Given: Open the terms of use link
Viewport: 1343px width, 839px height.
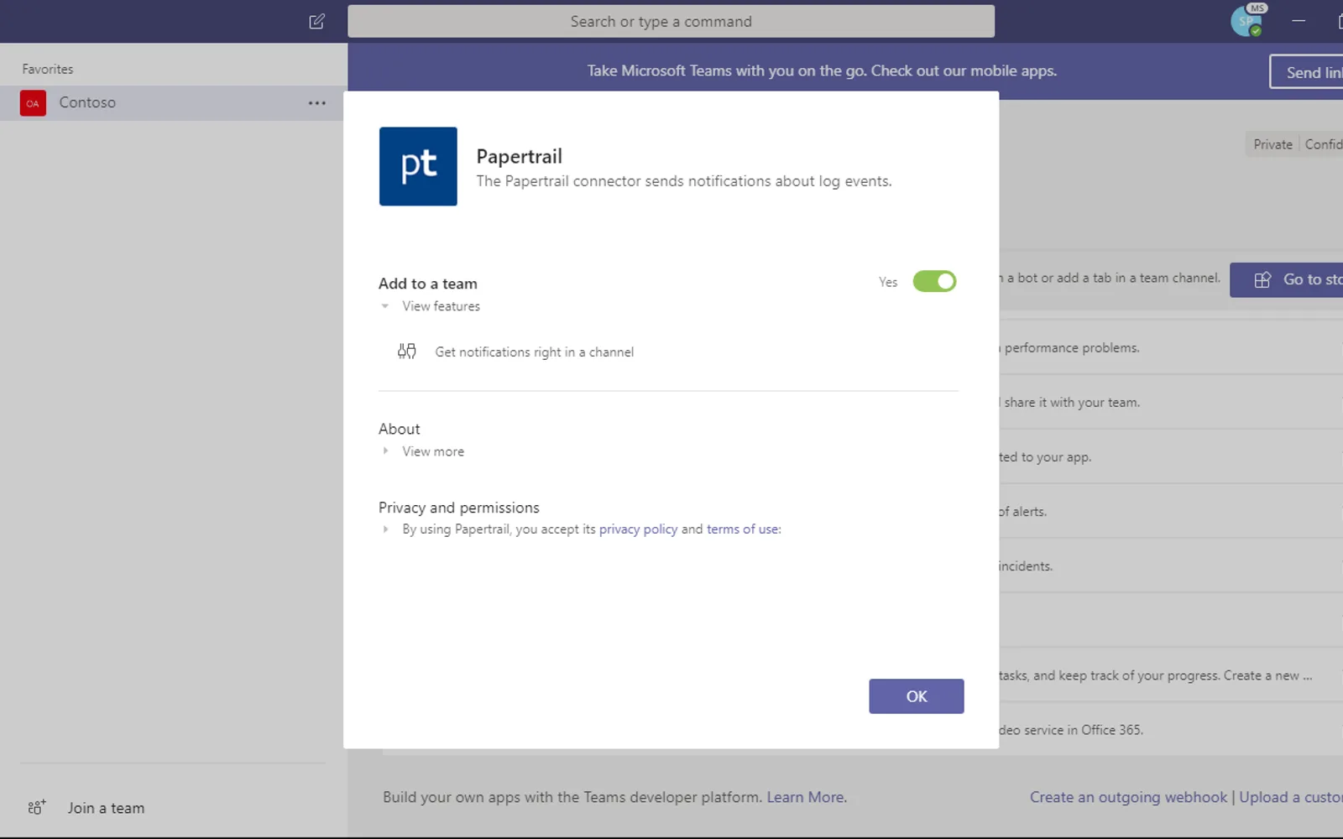Looking at the screenshot, I should 743,529.
